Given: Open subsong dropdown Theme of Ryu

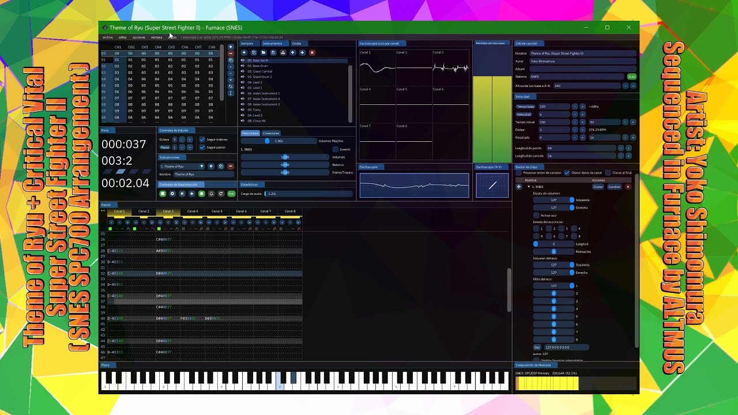Looking at the screenshot, I should pyautogui.click(x=182, y=167).
